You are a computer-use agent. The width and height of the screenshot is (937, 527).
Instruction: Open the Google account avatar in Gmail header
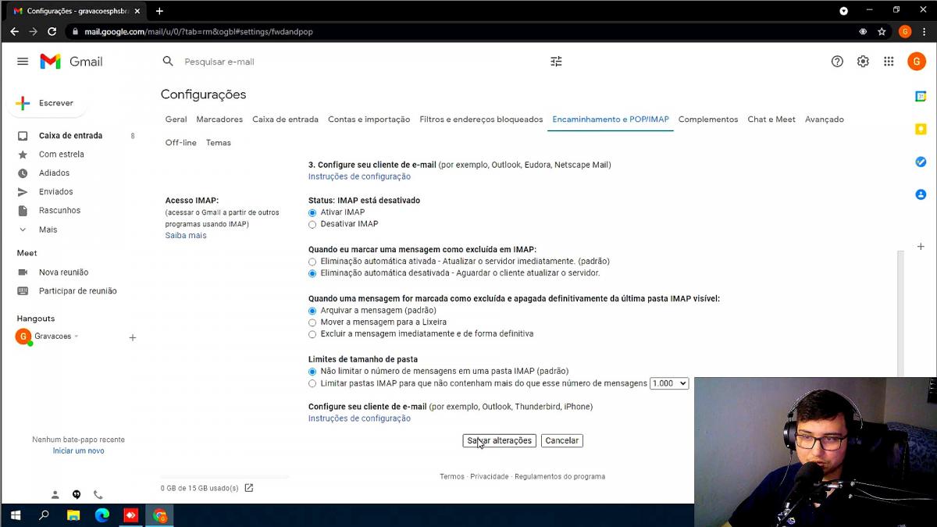(x=916, y=62)
